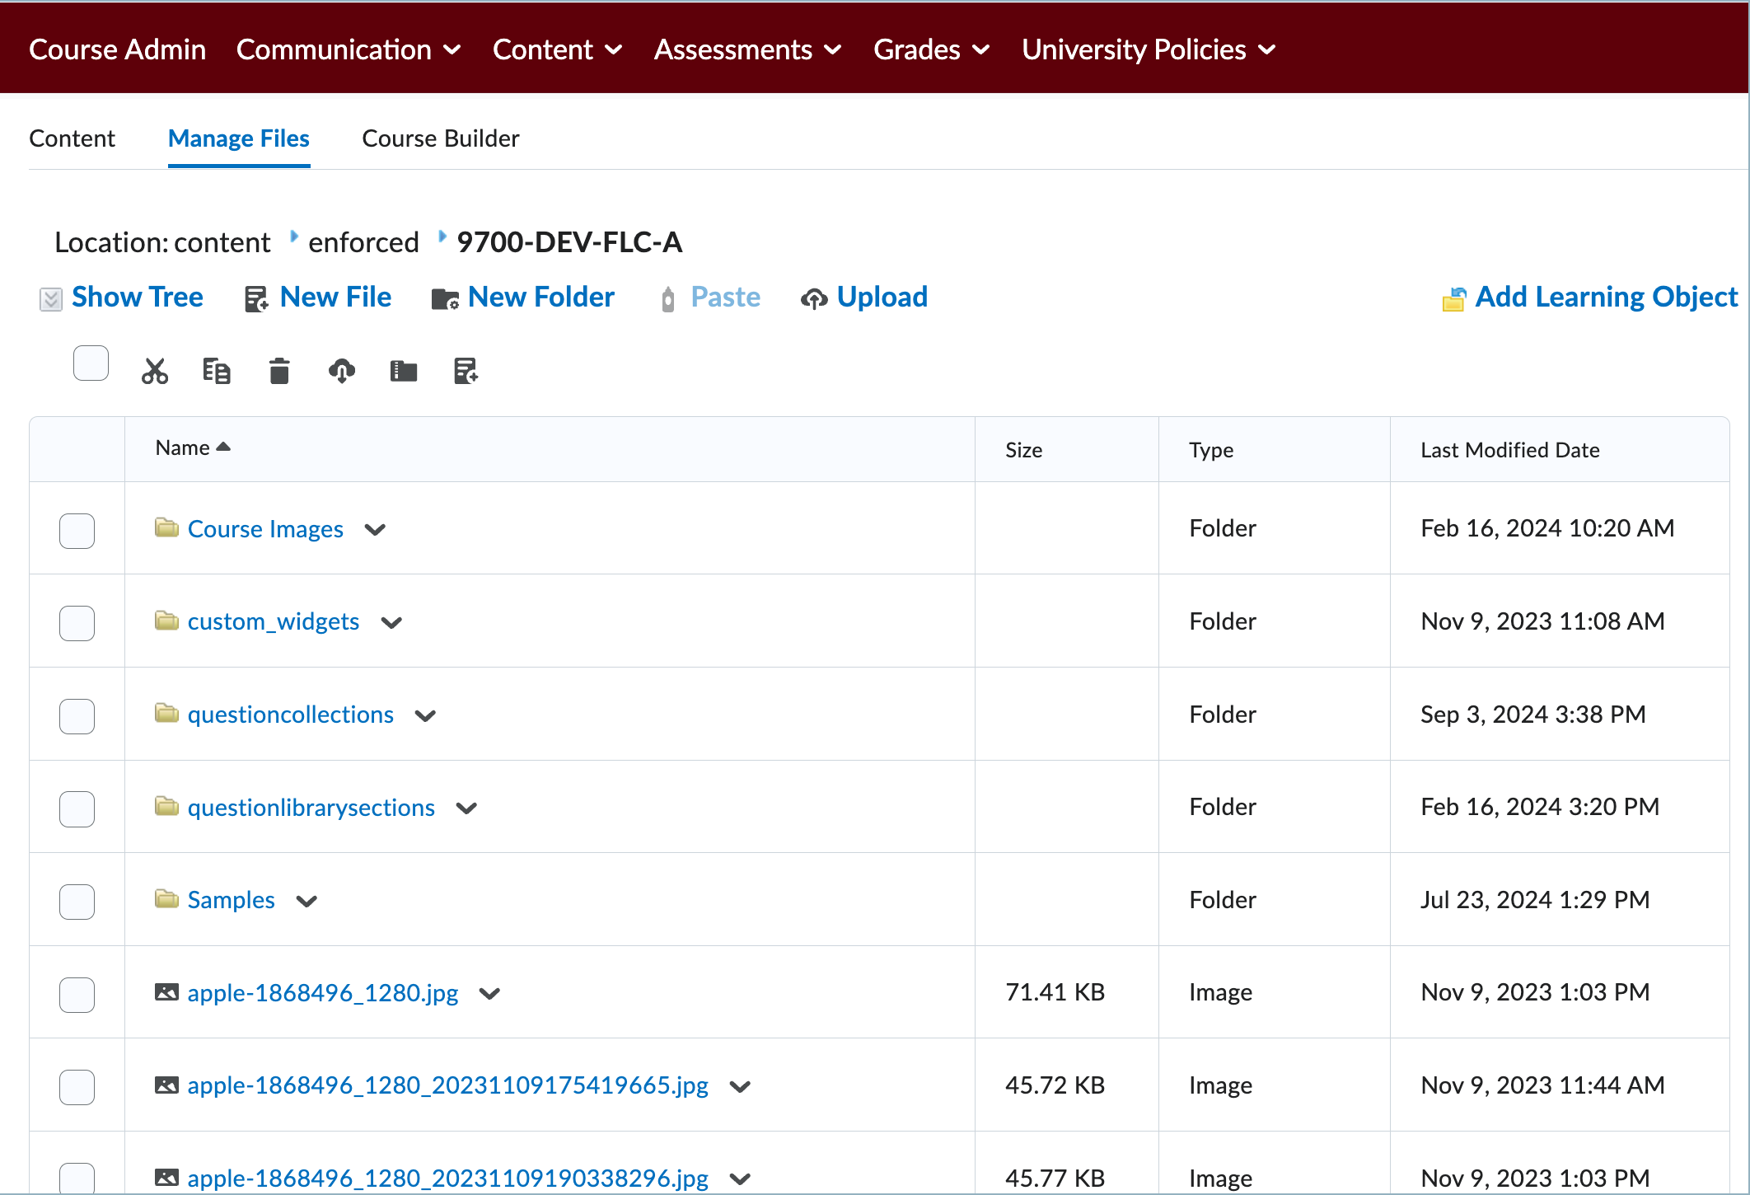Click the Zip folder icon in the toolbar
Screen dimensions: 1750x1195
pyautogui.click(x=404, y=371)
